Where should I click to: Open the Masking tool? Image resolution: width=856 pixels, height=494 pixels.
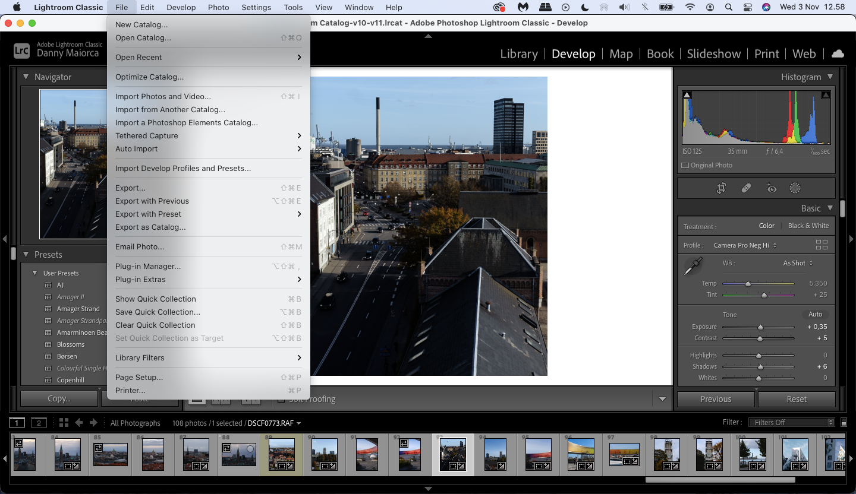[795, 188]
